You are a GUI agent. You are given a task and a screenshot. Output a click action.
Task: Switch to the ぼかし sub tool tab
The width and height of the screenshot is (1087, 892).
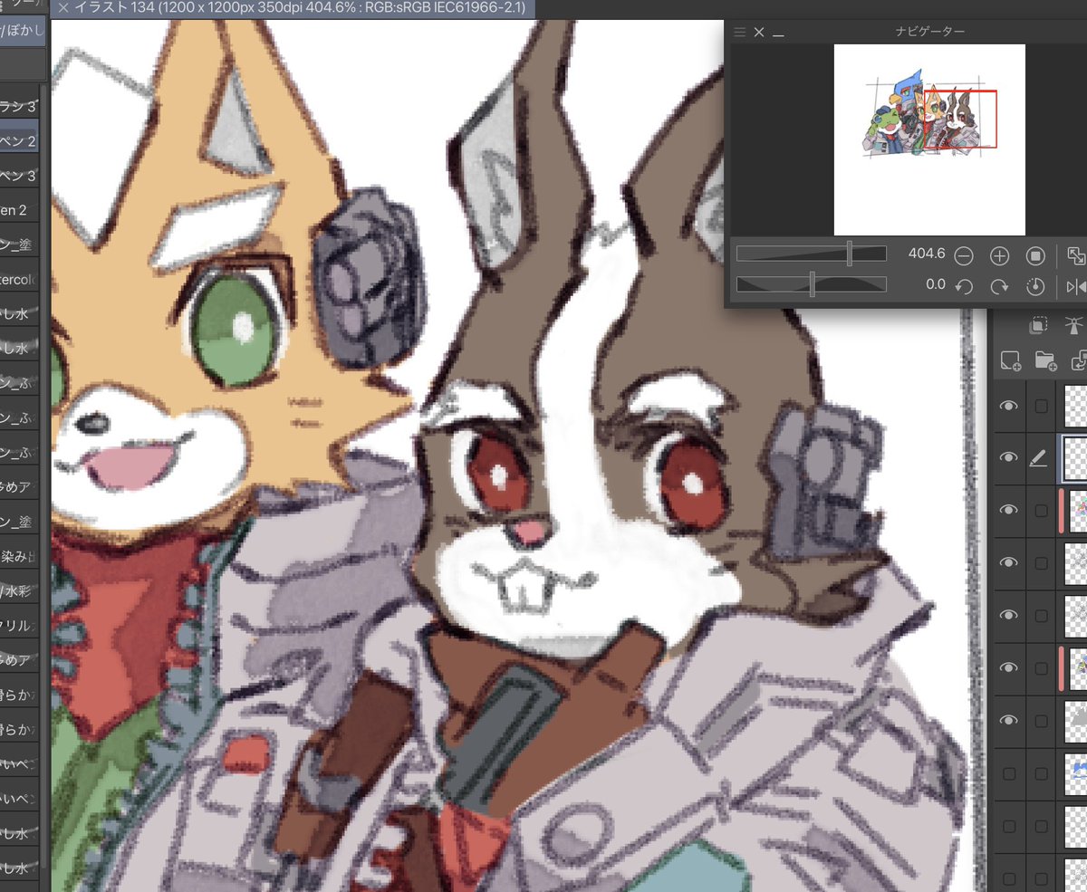pos(23,32)
